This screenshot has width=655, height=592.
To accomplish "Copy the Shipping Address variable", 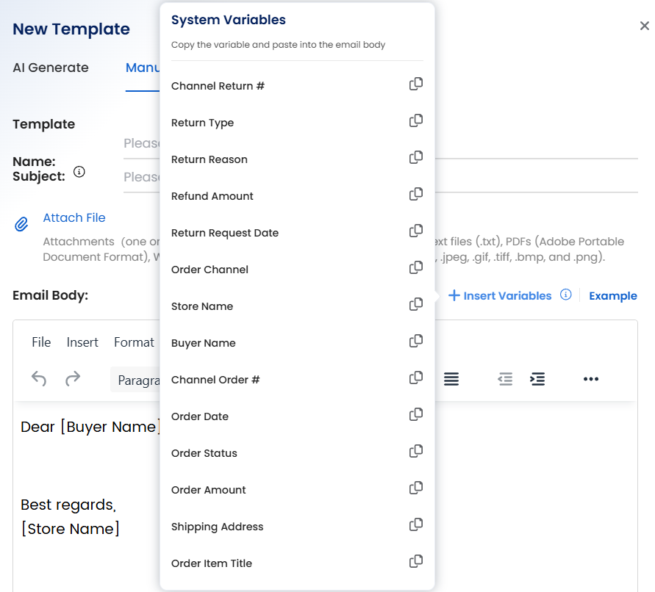I will [x=415, y=525].
